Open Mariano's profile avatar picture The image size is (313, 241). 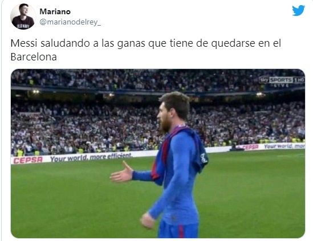coord(23,17)
